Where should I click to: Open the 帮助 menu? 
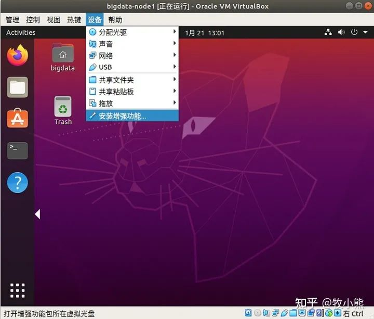tap(115, 20)
